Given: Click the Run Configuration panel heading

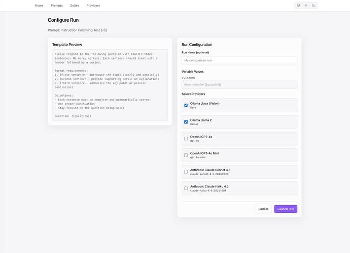Looking at the screenshot, I should (197, 45).
